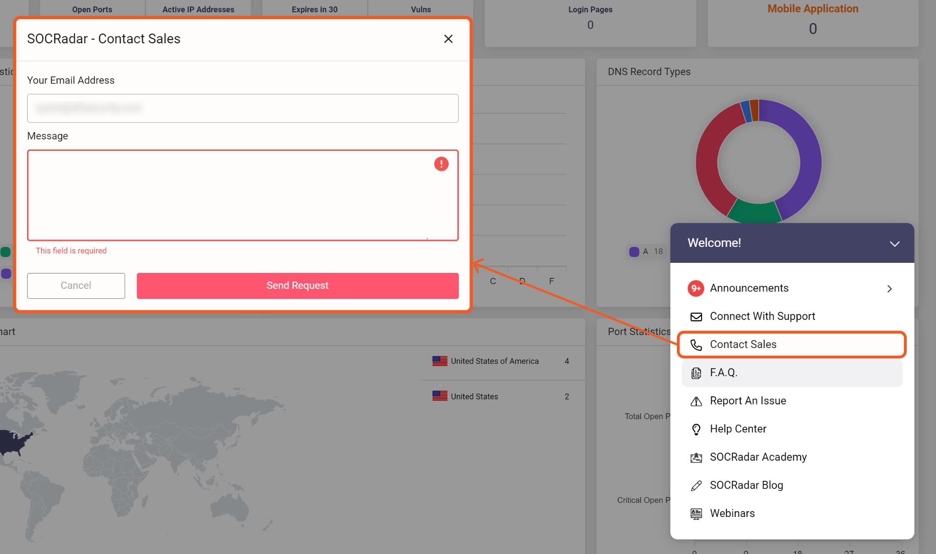The height and width of the screenshot is (554, 936).
Task: Focus the Your Email Address field
Action: coord(243,108)
